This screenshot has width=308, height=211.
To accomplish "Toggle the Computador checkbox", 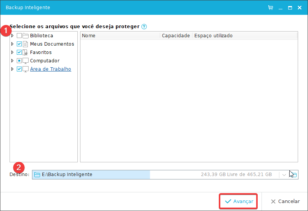I will 19,61.
